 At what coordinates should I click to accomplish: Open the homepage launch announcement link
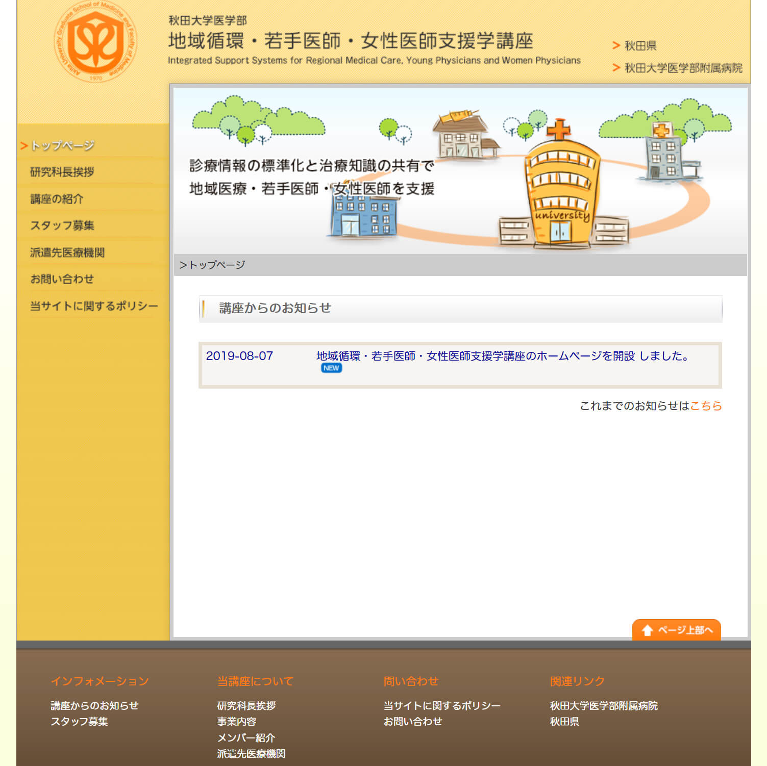503,356
